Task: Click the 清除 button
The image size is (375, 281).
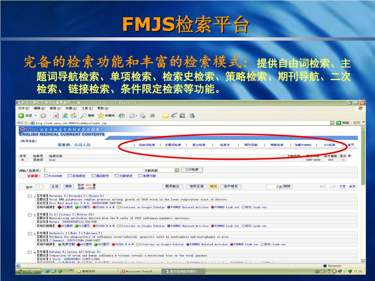Action: click(68, 186)
